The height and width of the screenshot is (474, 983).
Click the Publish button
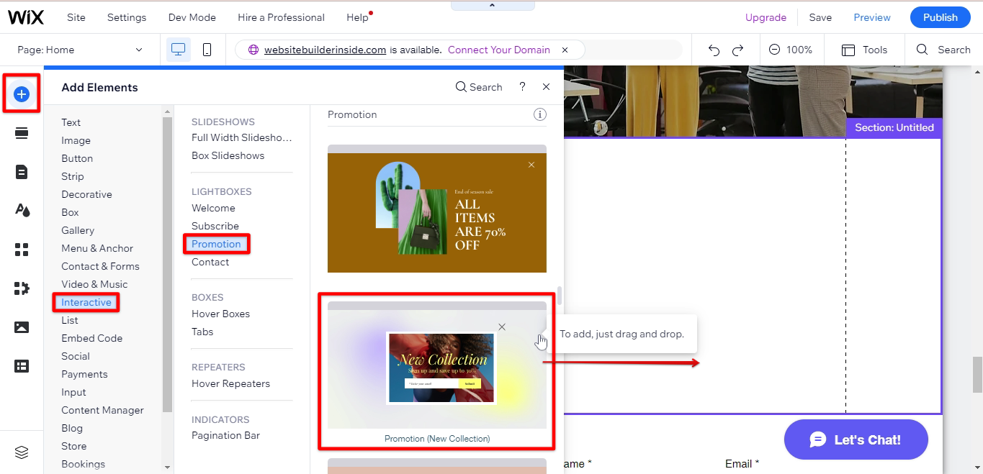(x=940, y=17)
